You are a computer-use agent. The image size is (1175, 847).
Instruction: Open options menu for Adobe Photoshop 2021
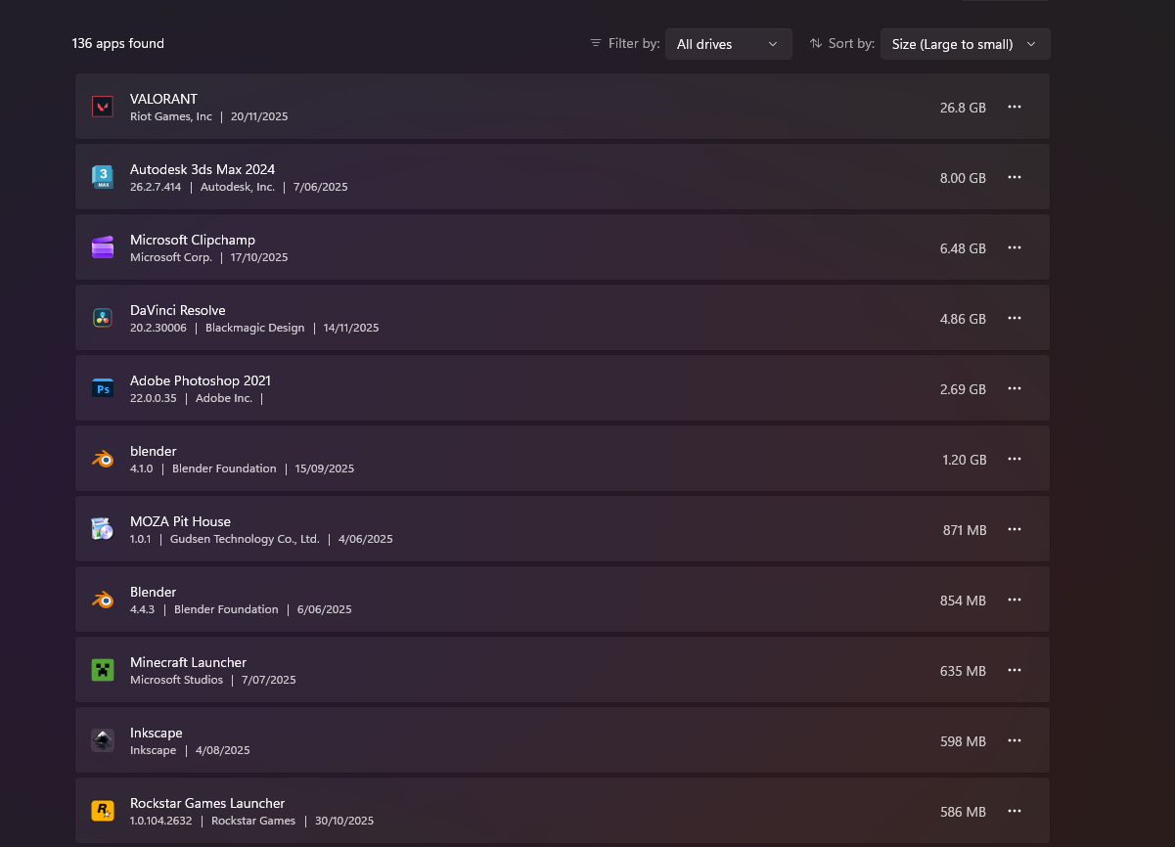pyautogui.click(x=1015, y=388)
